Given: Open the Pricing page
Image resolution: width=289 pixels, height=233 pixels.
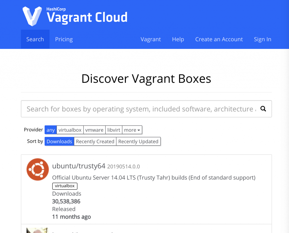Looking at the screenshot, I should [x=64, y=39].
